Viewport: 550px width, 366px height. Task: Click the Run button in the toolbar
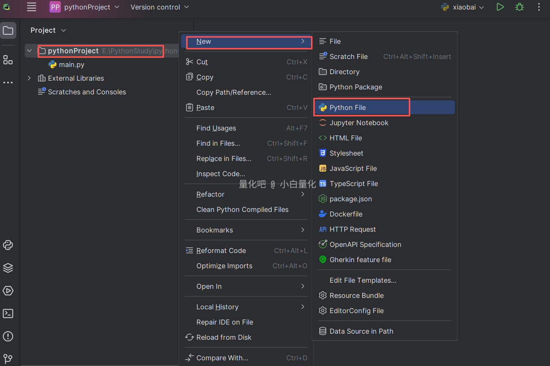point(500,7)
